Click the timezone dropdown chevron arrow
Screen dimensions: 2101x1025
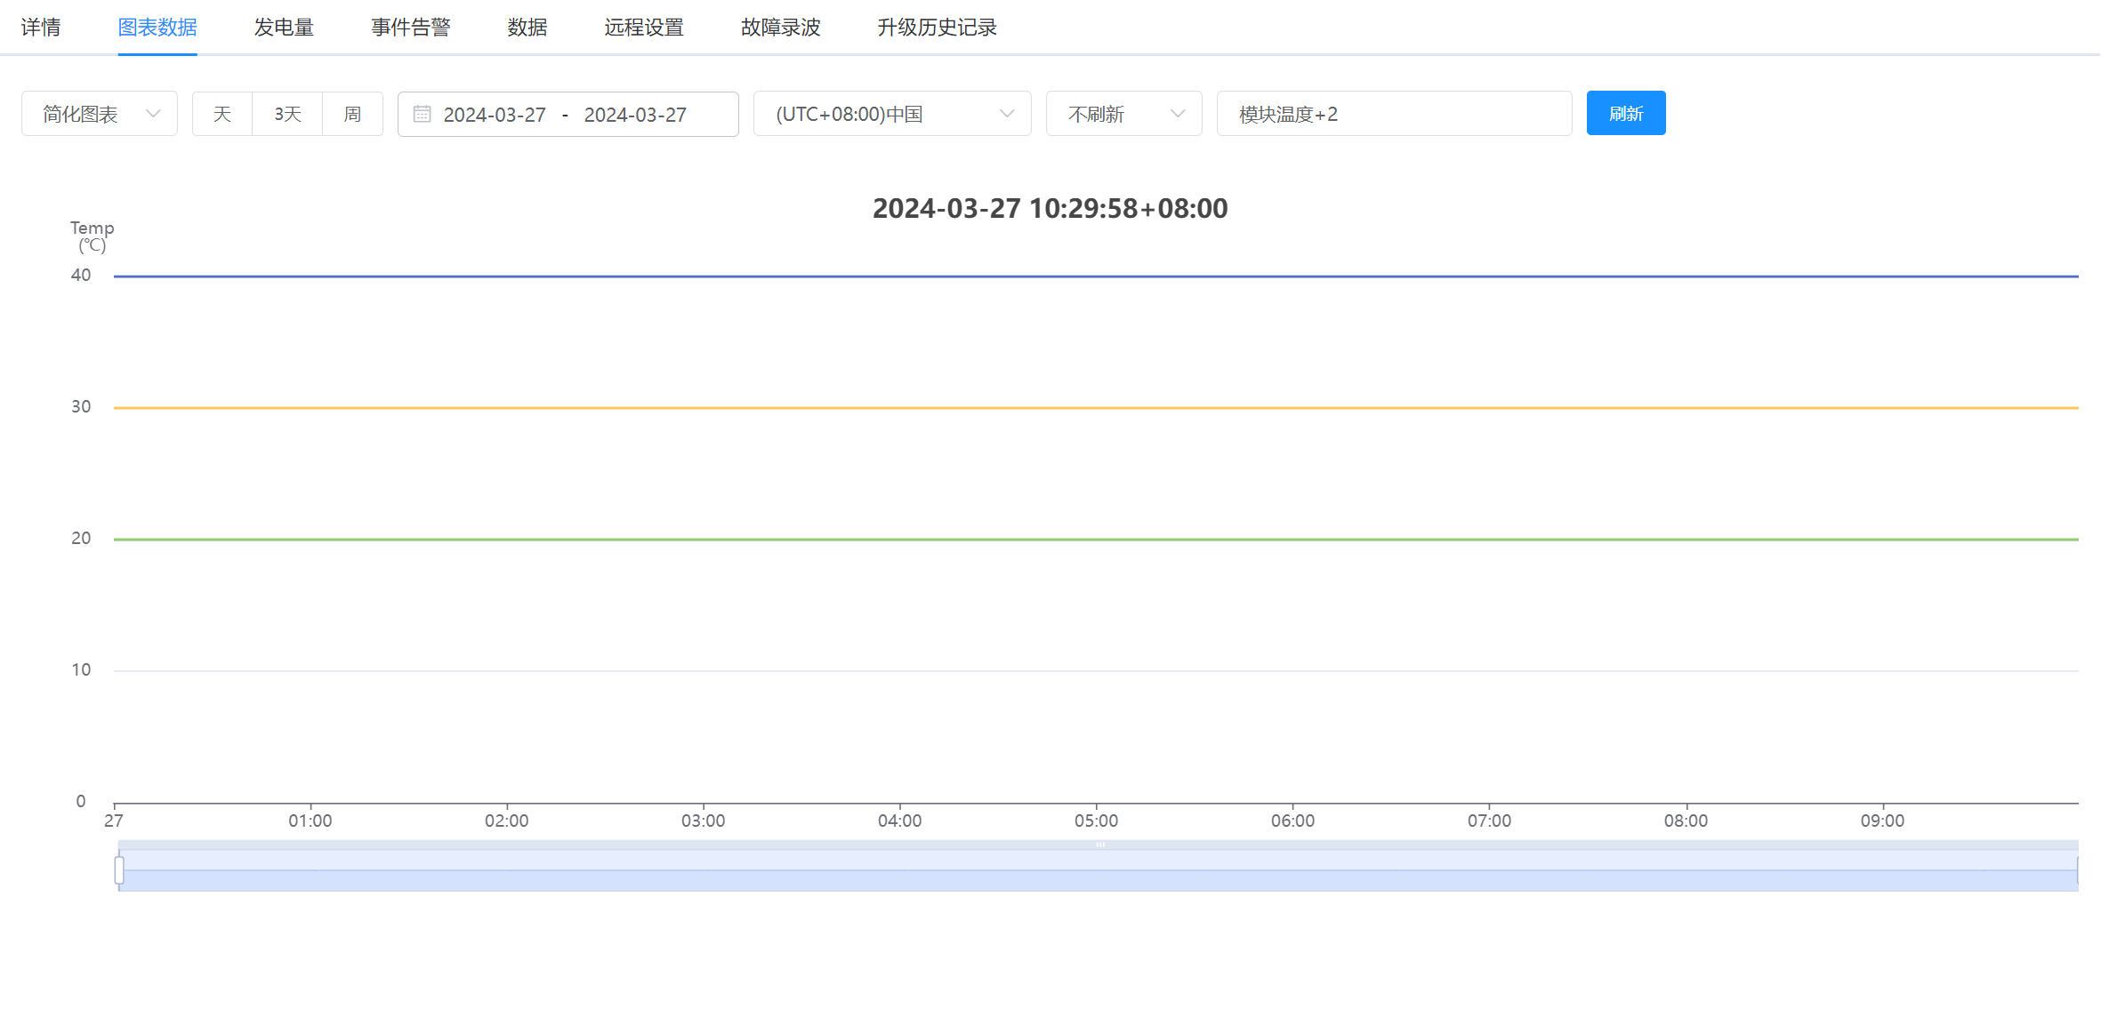coord(1007,114)
